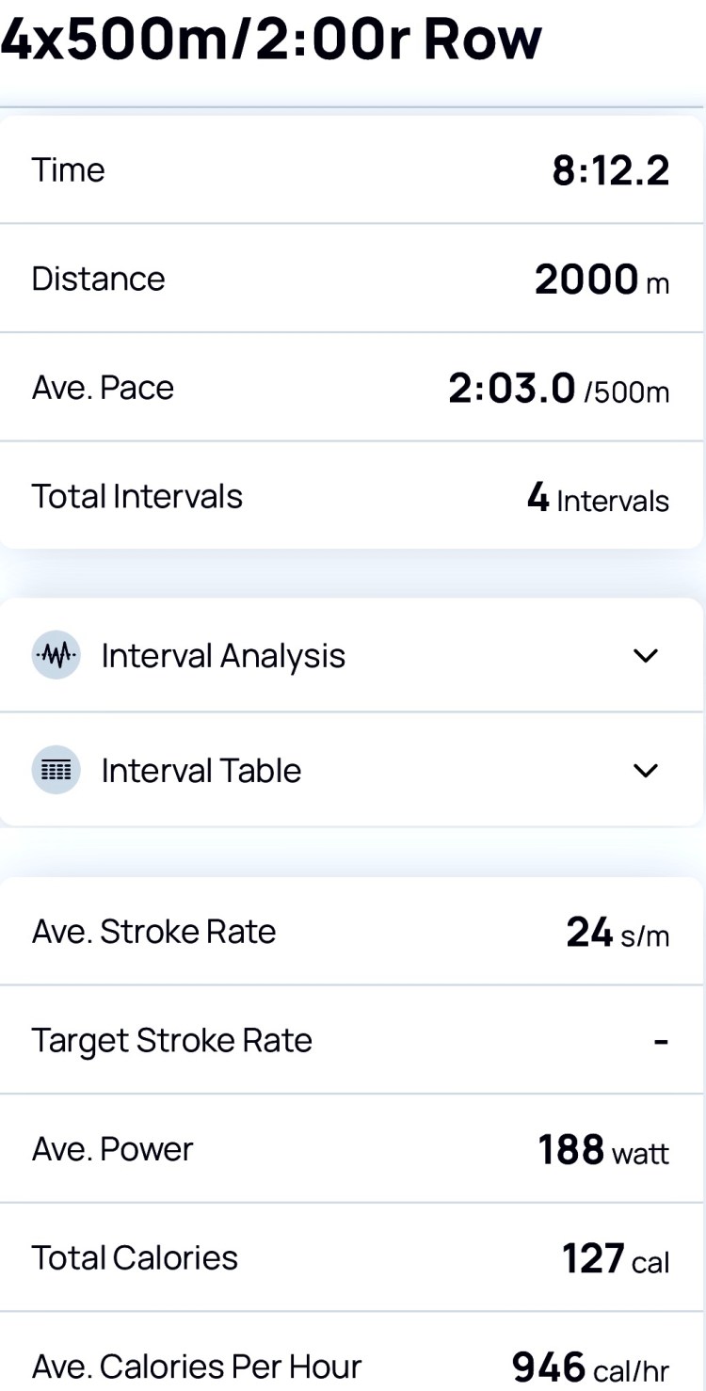Image resolution: width=706 pixels, height=1391 pixels.
Task: Select the 946 cal/hr value
Action: pos(590,1367)
